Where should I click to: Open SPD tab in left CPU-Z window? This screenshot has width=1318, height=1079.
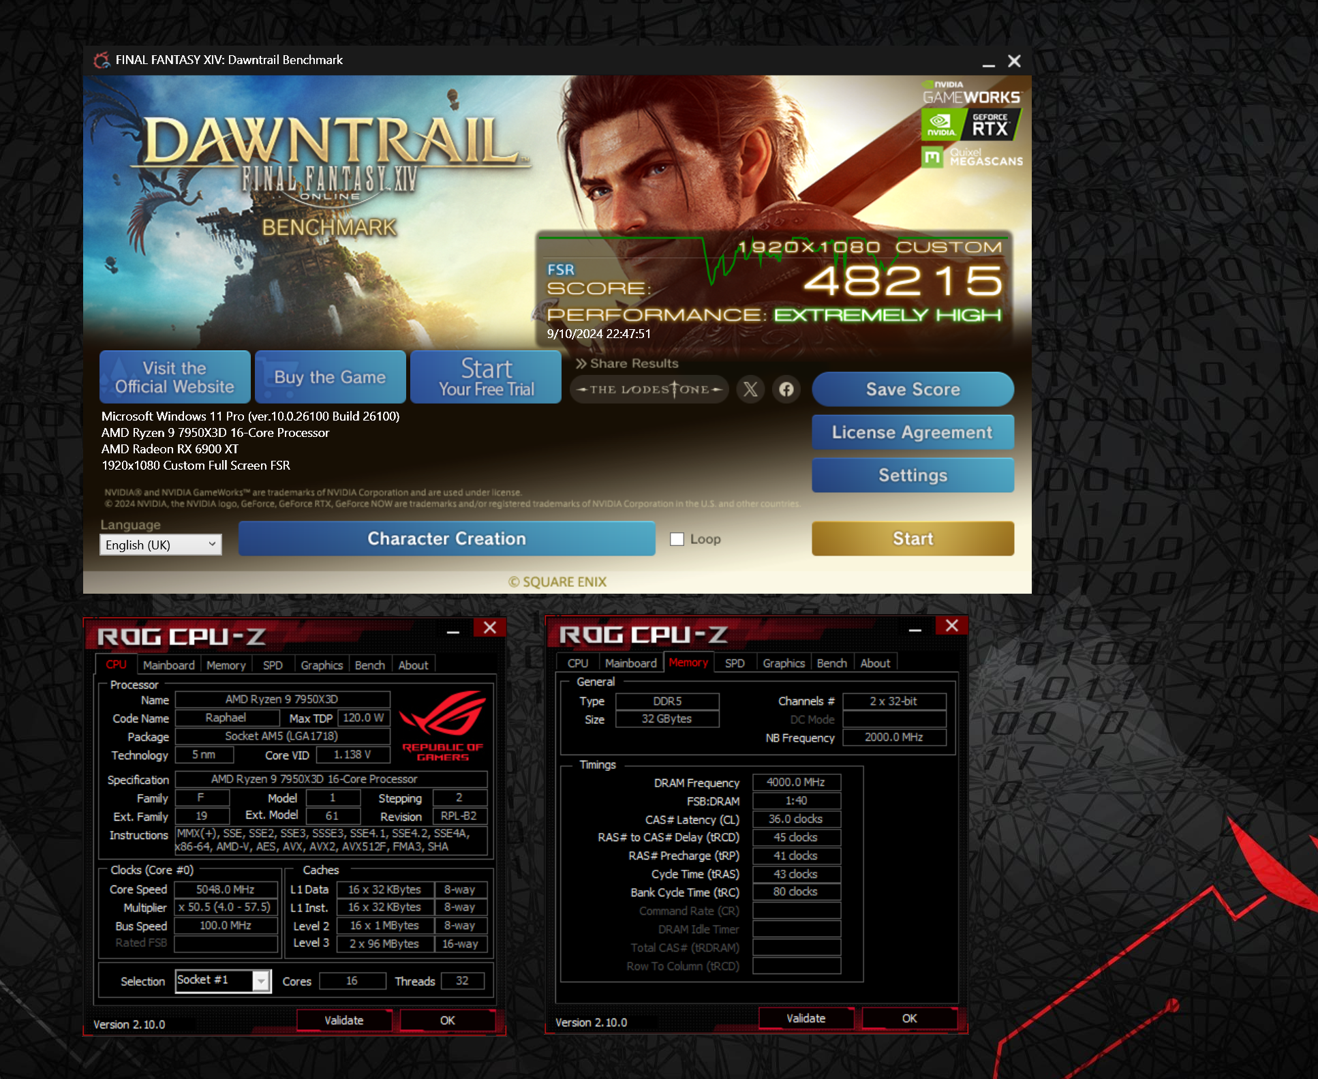pos(273,665)
